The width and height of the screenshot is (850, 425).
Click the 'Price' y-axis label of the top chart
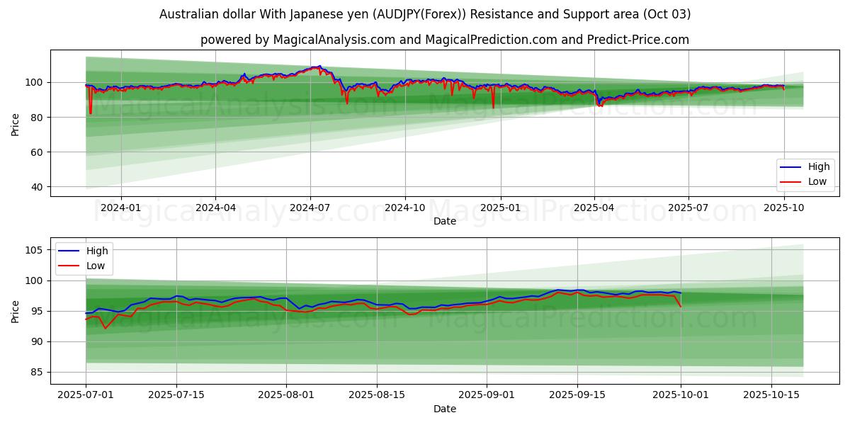[16, 123]
